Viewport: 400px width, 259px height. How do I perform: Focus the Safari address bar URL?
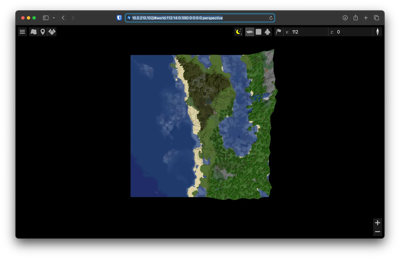(177, 18)
